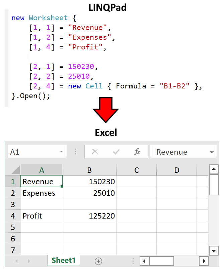Click the cancel X icon in formula bar
The image size is (224, 271).
[95, 152]
